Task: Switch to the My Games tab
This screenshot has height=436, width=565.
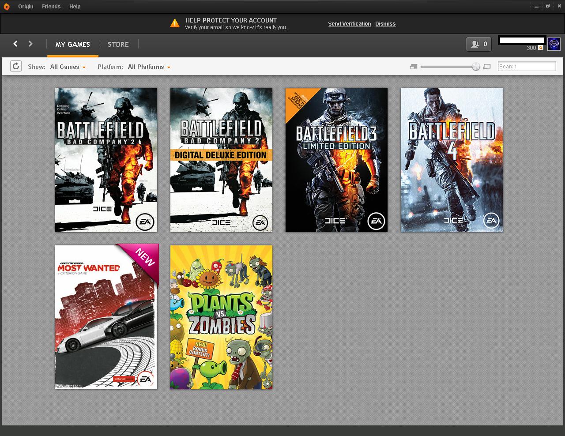Action: (73, 44)
